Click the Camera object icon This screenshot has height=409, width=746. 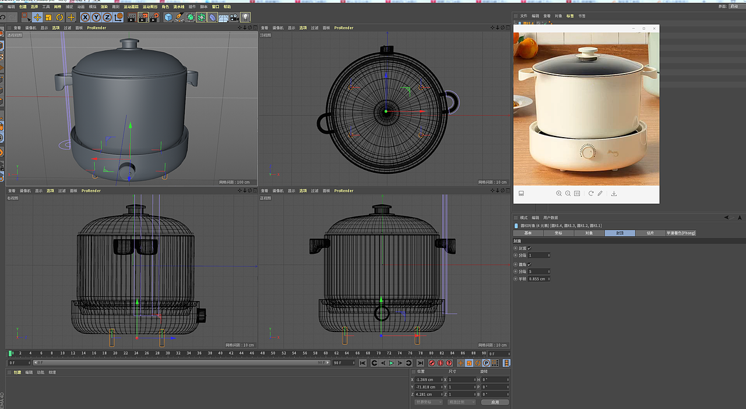[234, 18]
